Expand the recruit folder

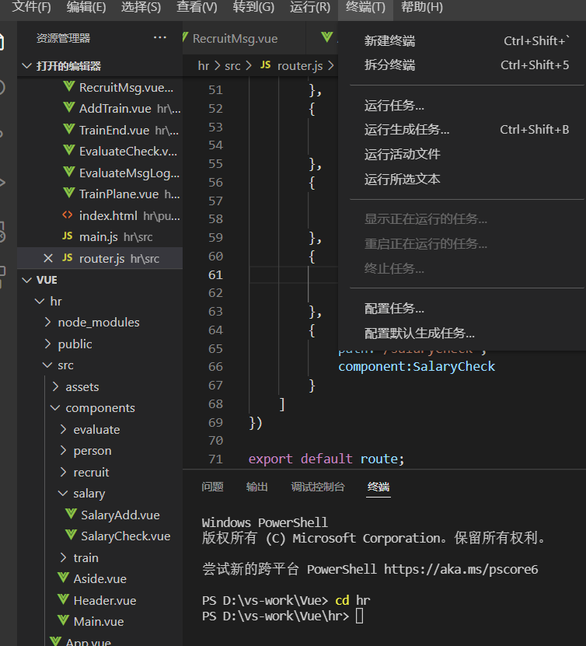click(x=63, y=472)
